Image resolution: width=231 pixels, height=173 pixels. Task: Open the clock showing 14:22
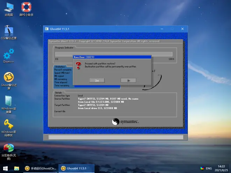(221, 168)
